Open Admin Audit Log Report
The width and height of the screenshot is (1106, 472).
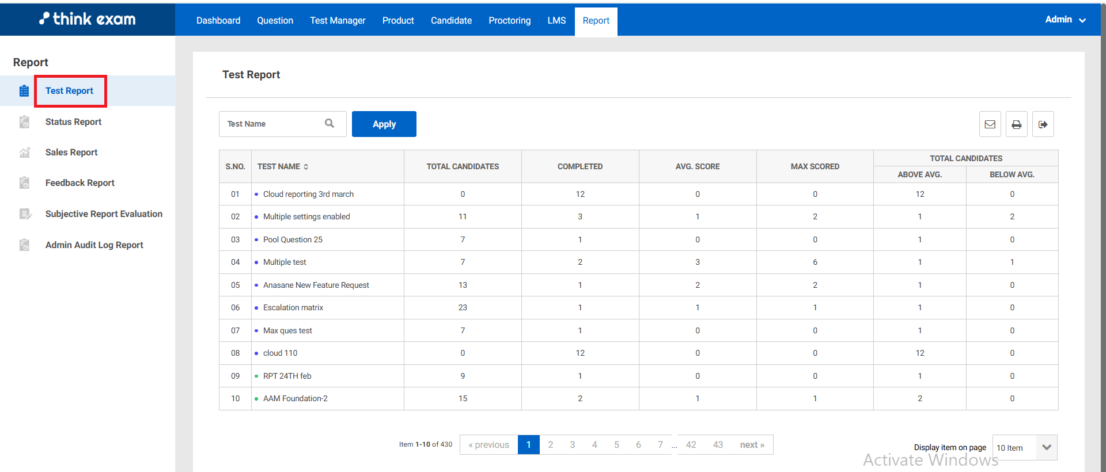pos(94,245)
